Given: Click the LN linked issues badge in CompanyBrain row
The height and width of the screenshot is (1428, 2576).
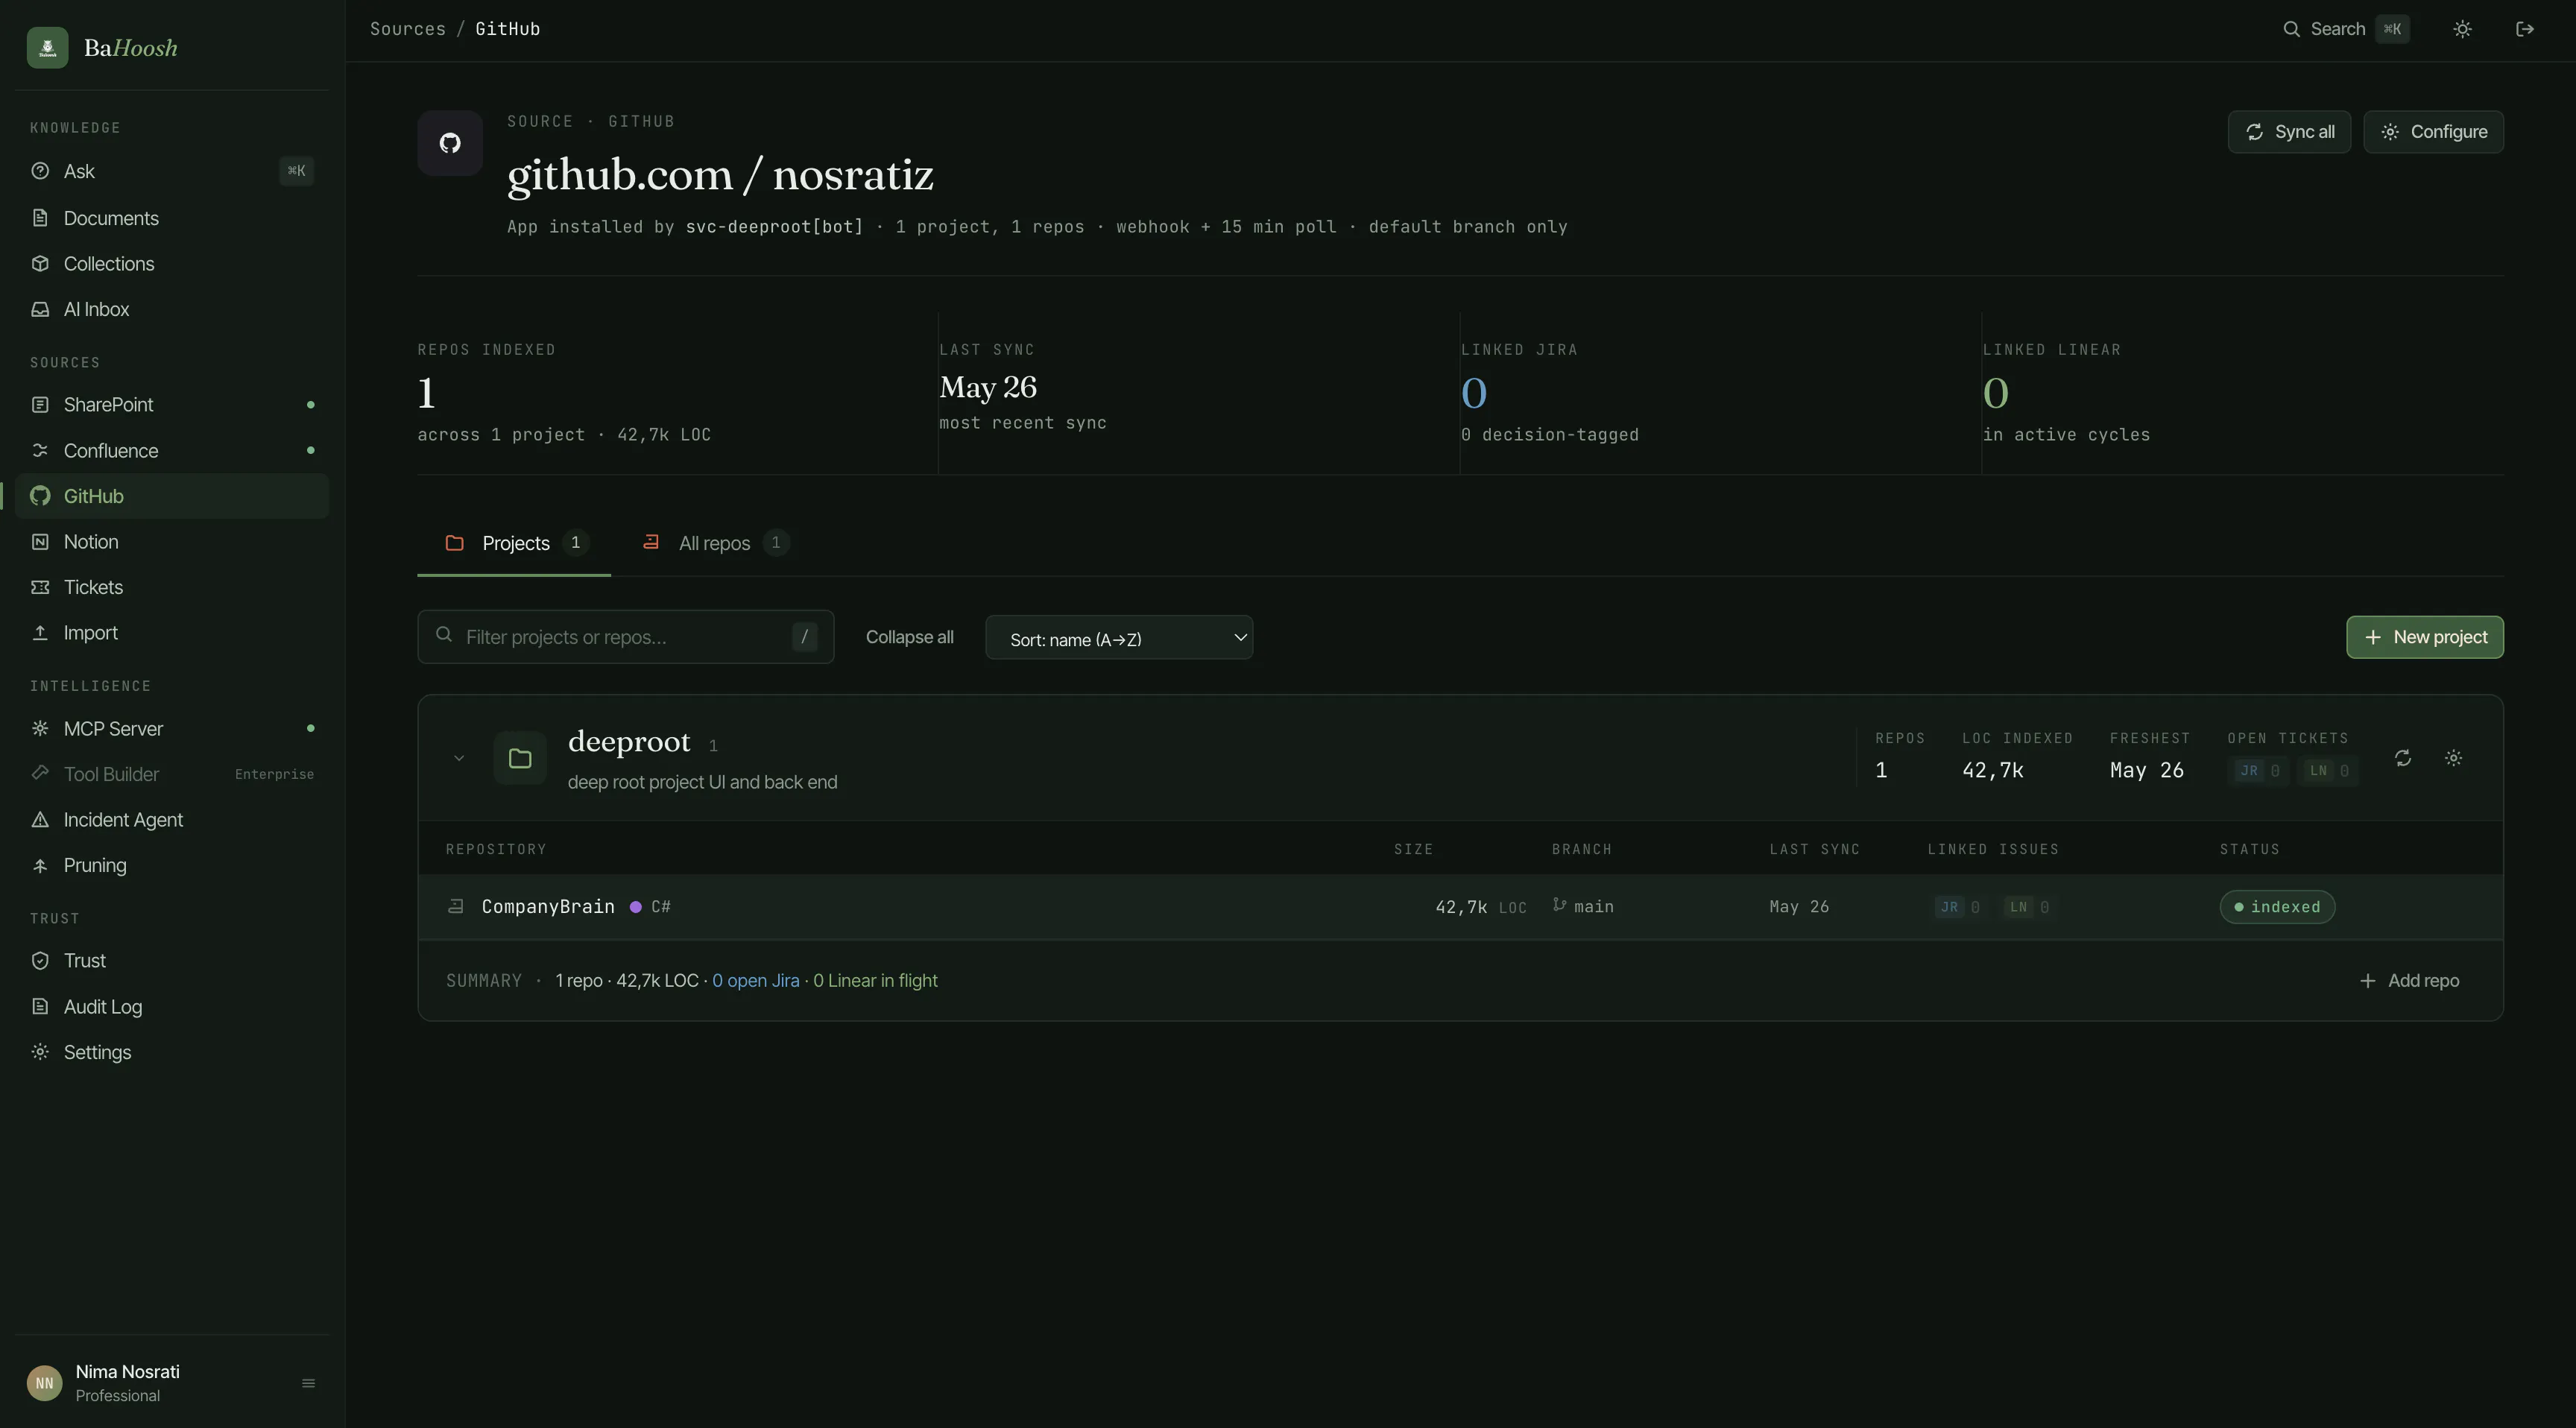Looking at the screenshot, I should (2028, 907).
